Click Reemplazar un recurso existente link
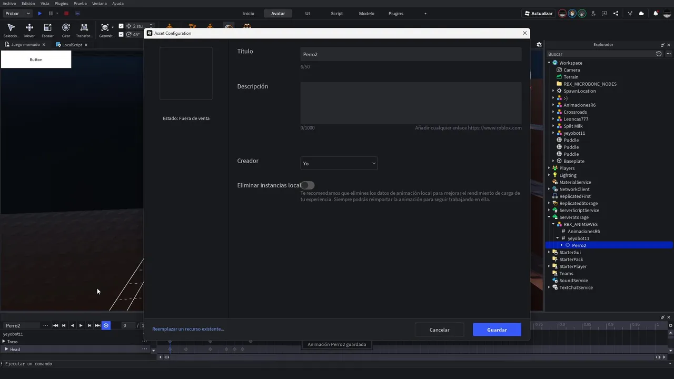 [188, 329]
